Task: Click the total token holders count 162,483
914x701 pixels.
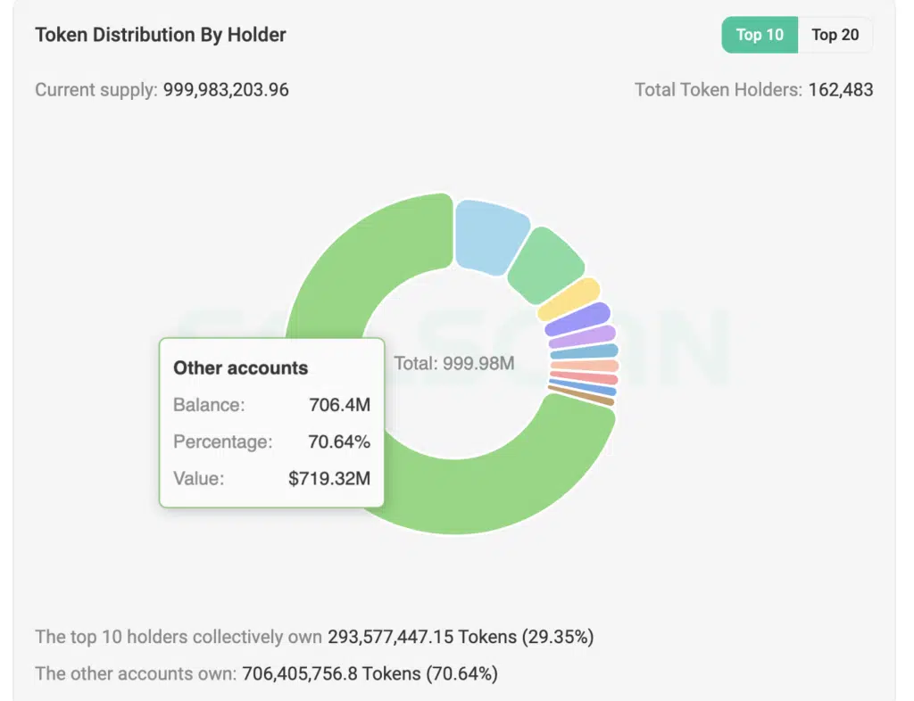Action: pos(841,90)
